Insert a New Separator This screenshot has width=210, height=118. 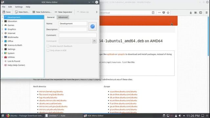pyautogui.click(x=63, y=12)
